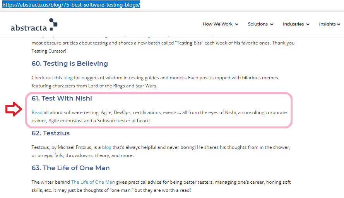This screenshot has width=344, height=198.
Task: Click the heading '61. Test With Nishi'
Action: click(62, 98)
